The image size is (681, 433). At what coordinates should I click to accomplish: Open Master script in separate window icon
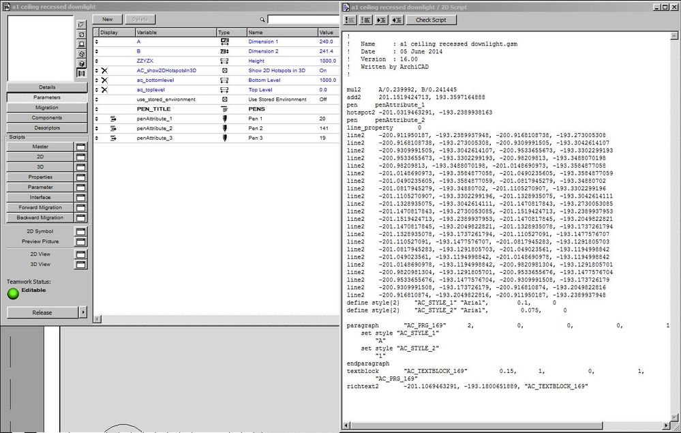point(81,147)
